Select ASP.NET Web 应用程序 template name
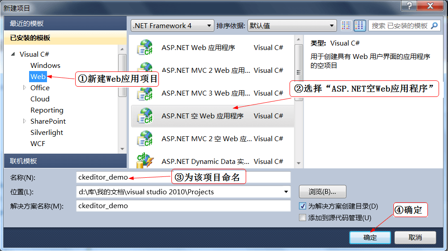Viewport: 448px width, 251px height. (x=198, y=47)
